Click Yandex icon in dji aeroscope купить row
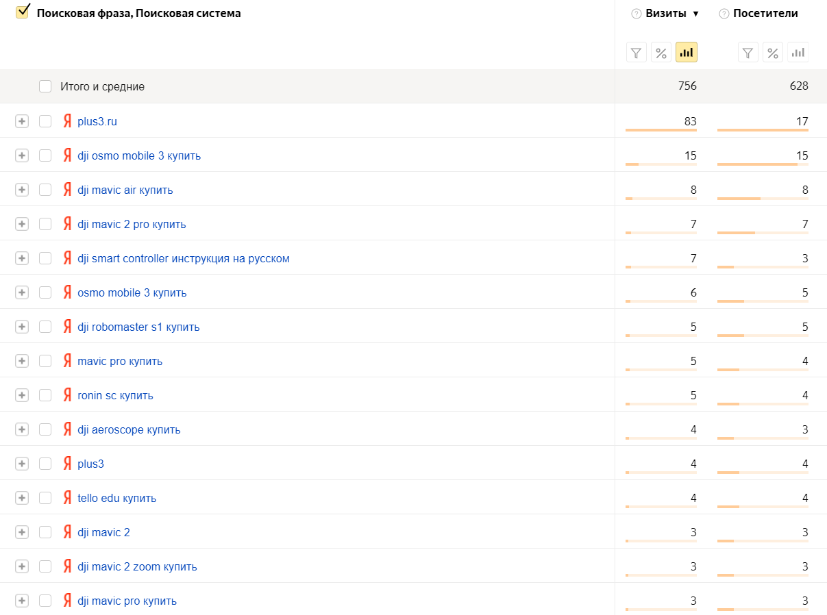The width and height of the screenshot is (827, 615). 67,429
